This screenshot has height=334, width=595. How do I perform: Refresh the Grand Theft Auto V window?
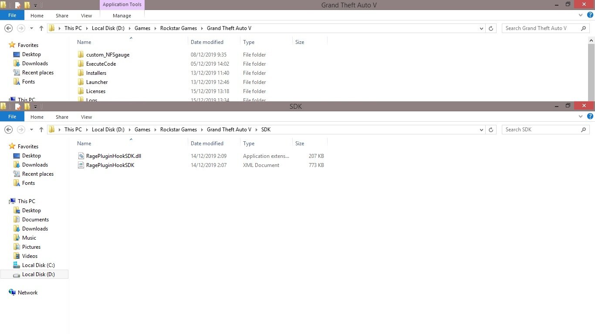tap(491, 28)
